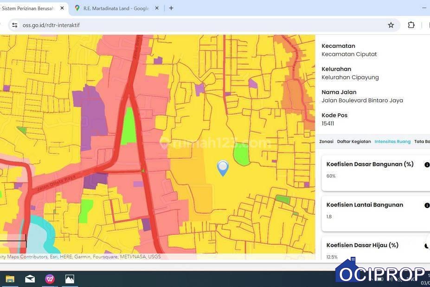This screenshot has height=287, width=430.
Task: Close the Sistem Perizinan Berusaha tab
Action: (62, 8)
